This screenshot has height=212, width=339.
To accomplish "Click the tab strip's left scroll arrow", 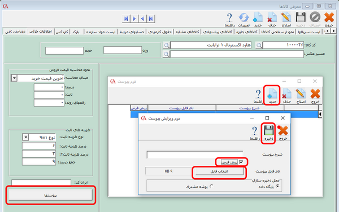I will pyautogui.click(x=328, y=31).
